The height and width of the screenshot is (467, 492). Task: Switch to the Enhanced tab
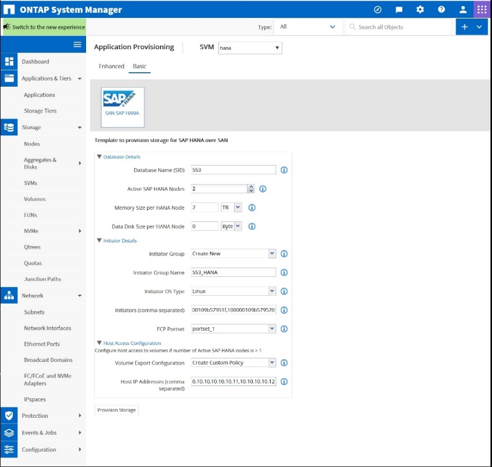111,66
